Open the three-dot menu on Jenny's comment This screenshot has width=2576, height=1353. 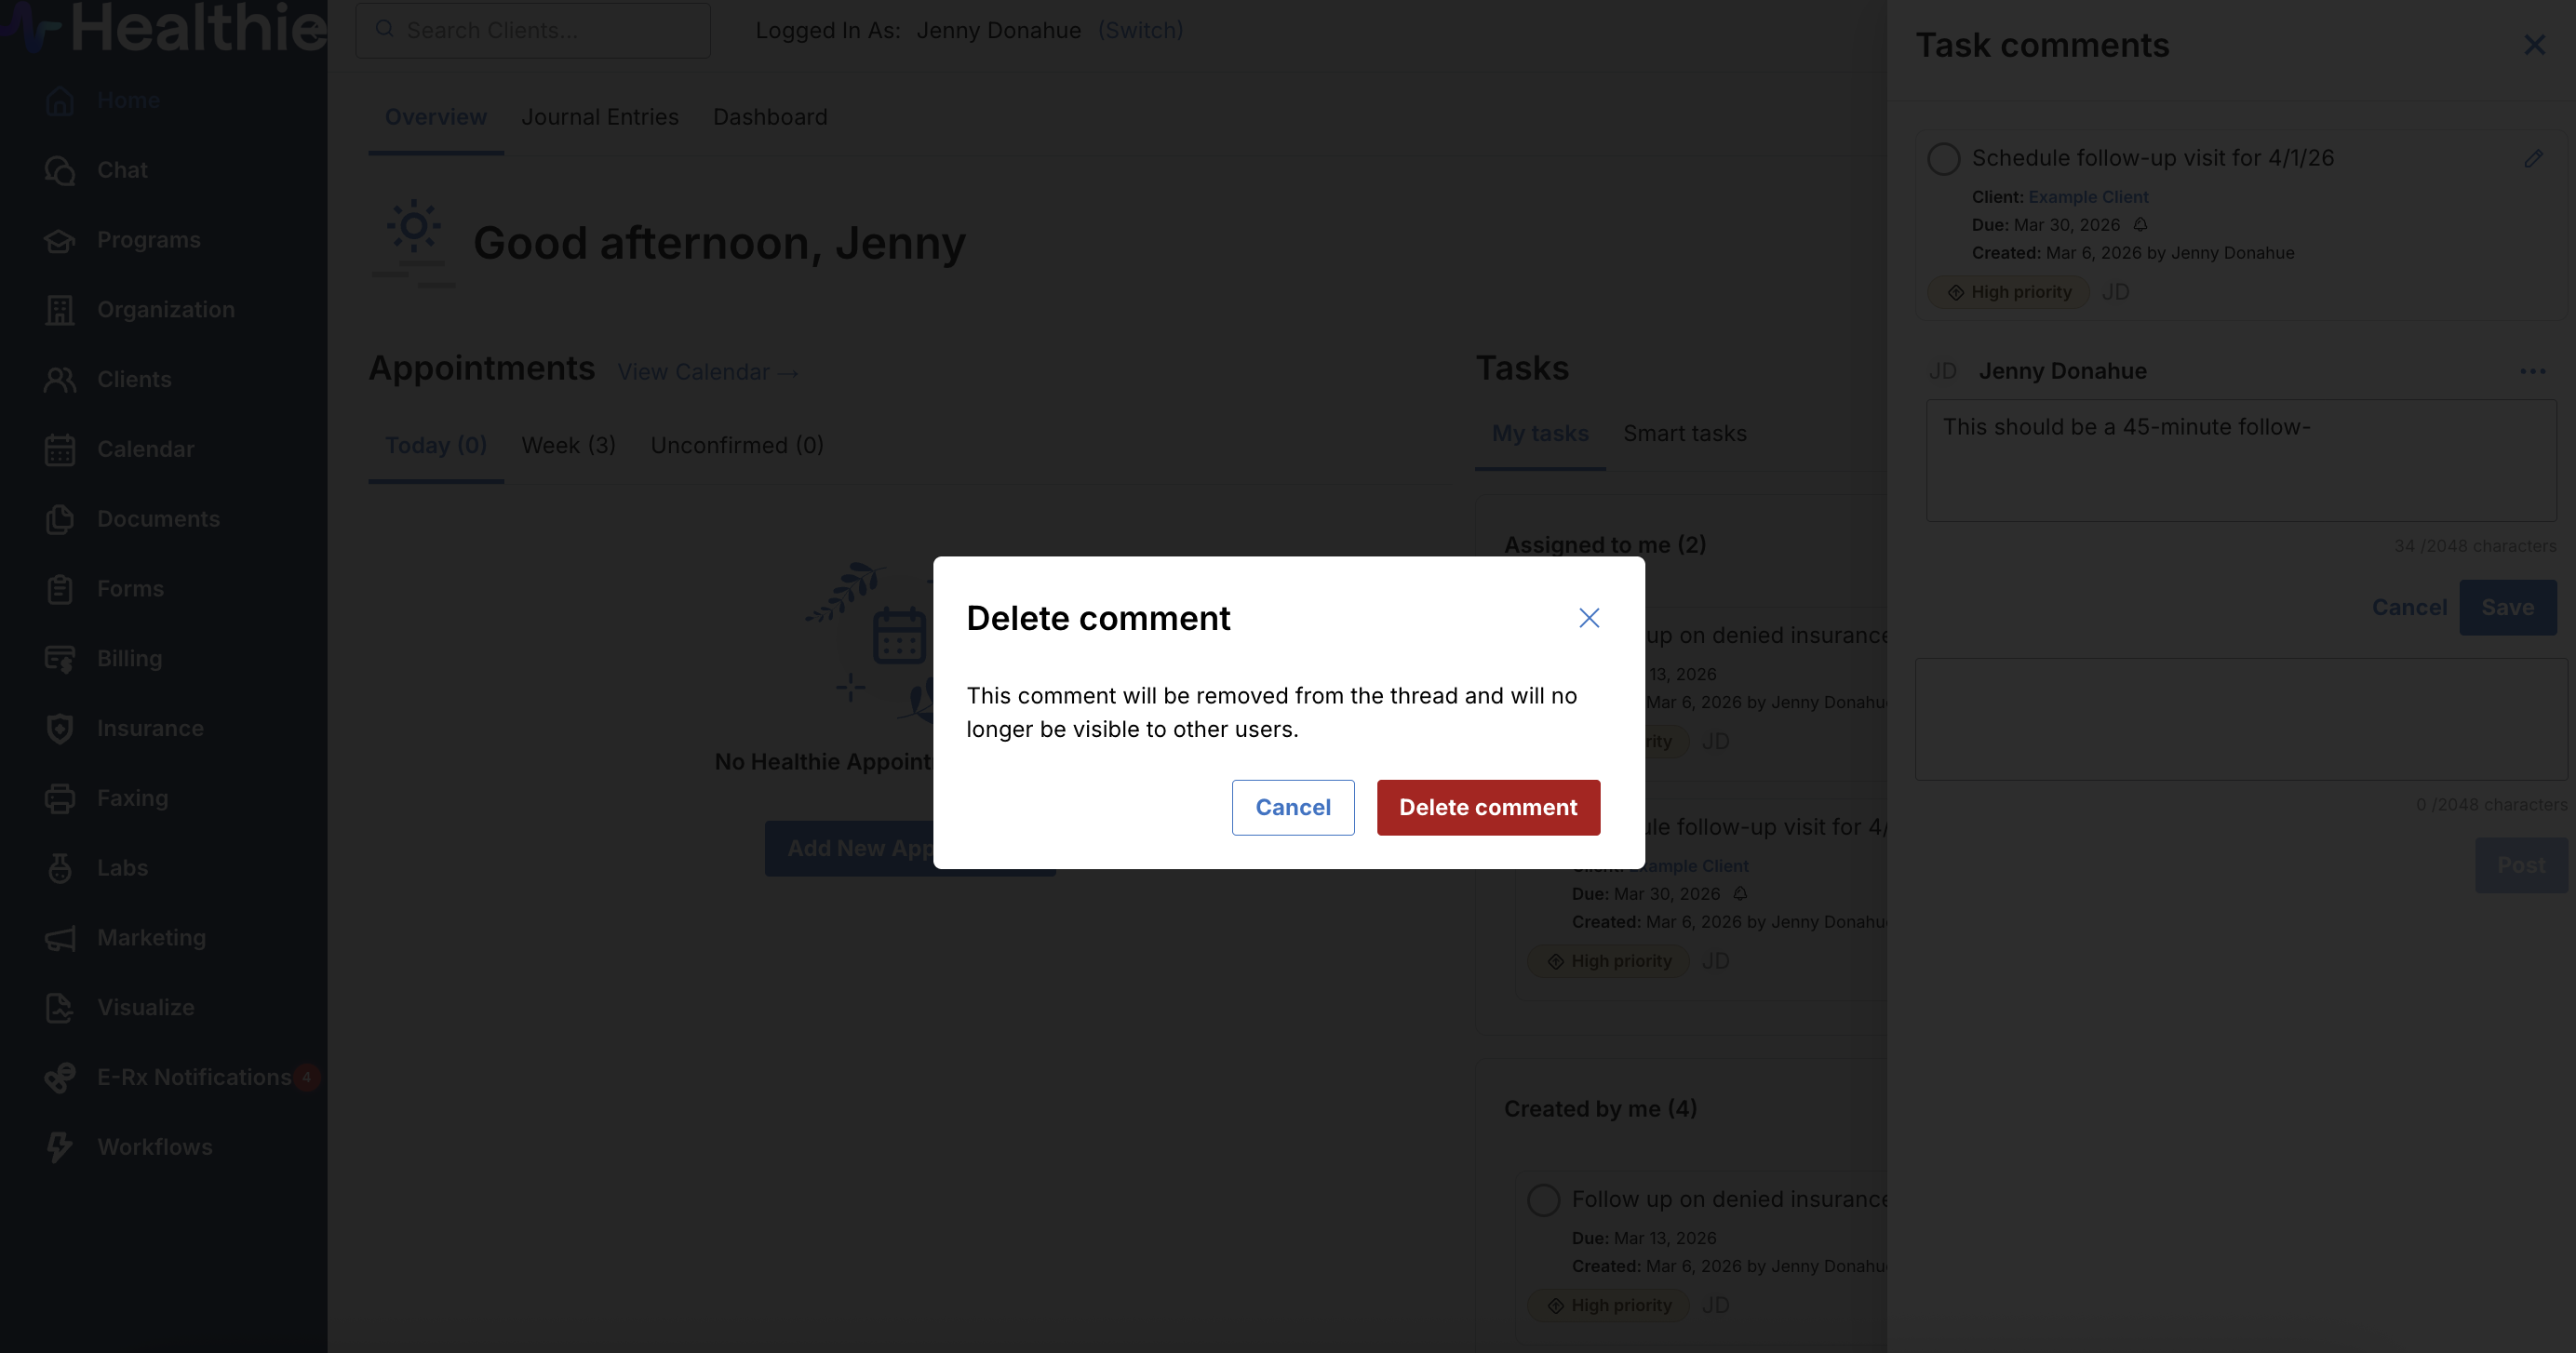click(x=2532, y=371)
